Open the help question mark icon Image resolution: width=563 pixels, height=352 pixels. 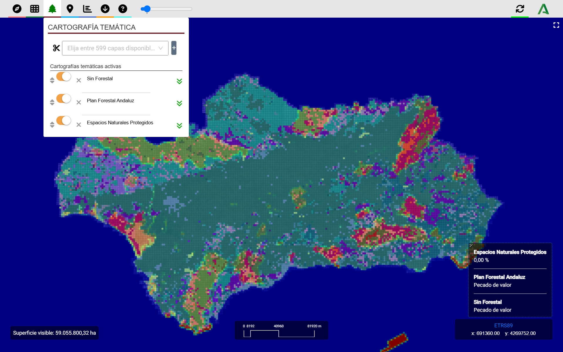coord(122,9)
